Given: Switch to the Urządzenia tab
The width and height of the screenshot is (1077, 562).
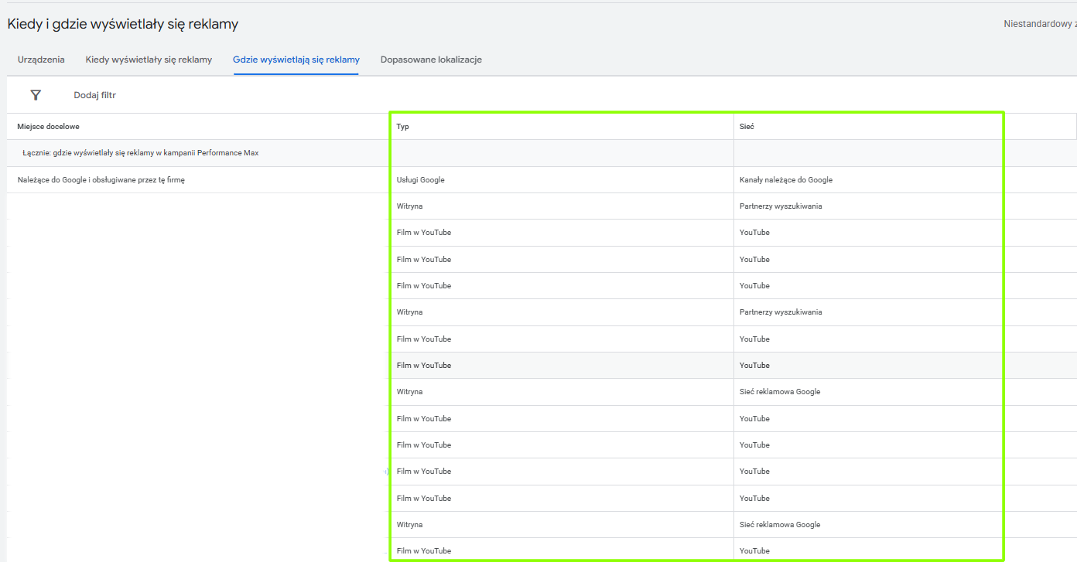Looking at the screenshot, I should 41,60.
